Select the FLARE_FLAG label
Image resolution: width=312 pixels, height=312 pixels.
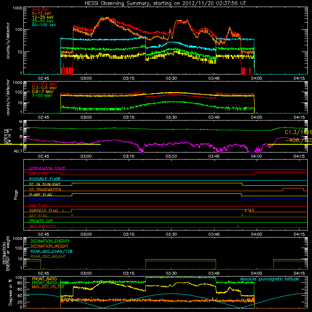click(x=41, y=195)
